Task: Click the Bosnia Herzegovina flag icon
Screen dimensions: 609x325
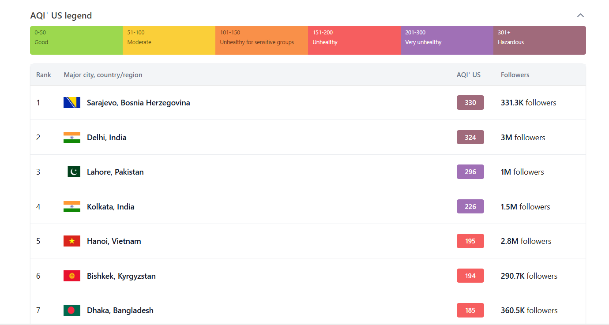Action: click(x=71, y=103)
